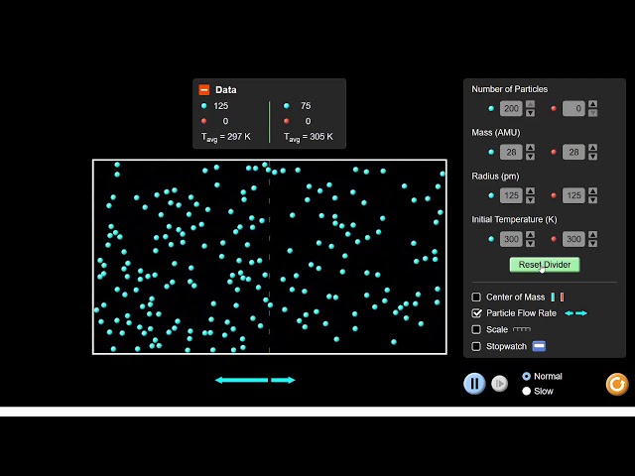Viewport: 635px width, 476px height.
Task: Decrease the red particle Radius value
Action: pos(592,200)
